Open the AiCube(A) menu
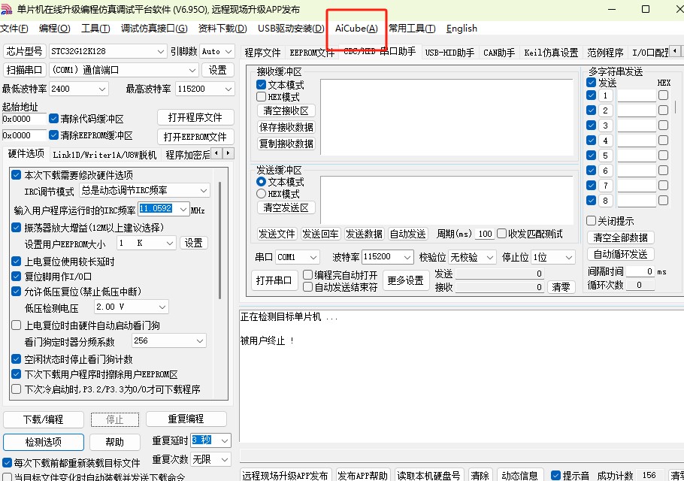The height and width of the screenshot is (481, 684). pyautogui.click(x=356, y=29)
